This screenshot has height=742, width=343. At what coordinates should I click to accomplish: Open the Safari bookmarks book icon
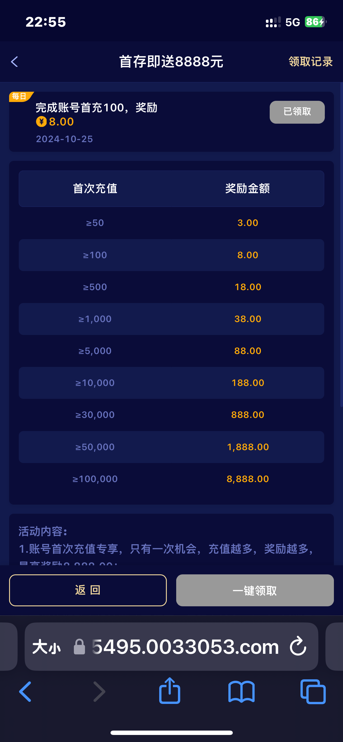(241, 692)
